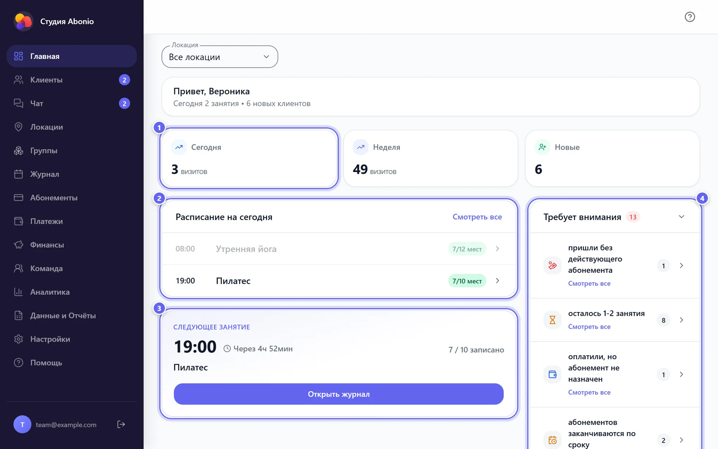Collapse the Требует внимания panel

click(681, 217)
